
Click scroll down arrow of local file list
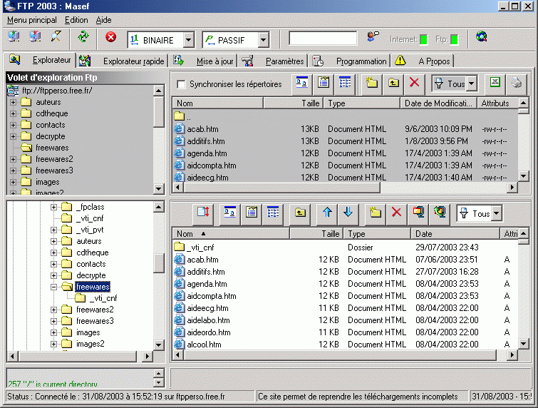point(523,343)
